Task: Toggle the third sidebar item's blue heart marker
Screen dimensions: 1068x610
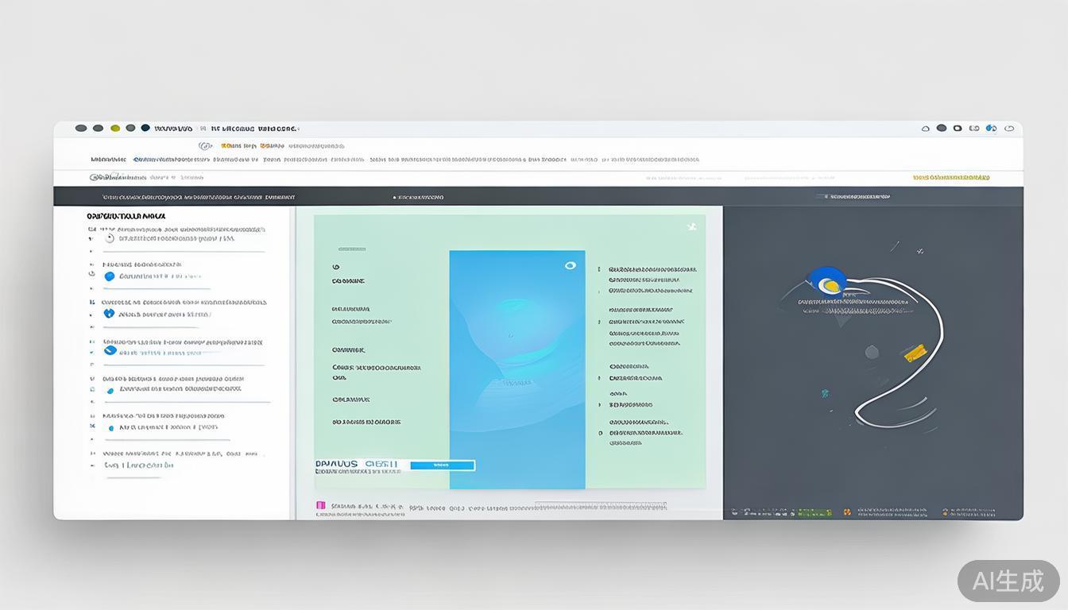Action: coord(109,314)
